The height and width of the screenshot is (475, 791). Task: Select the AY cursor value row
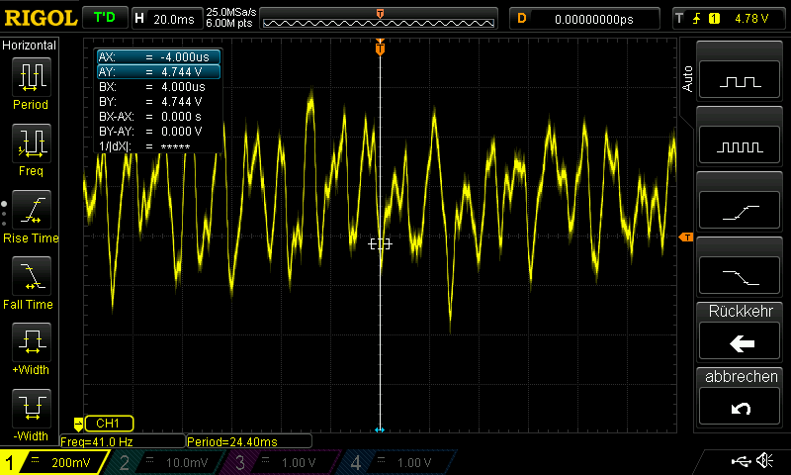[x=159, y=71]
